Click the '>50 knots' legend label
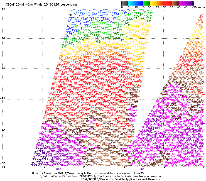The width and height of the screenshot is (206, 181). point(198,7)
